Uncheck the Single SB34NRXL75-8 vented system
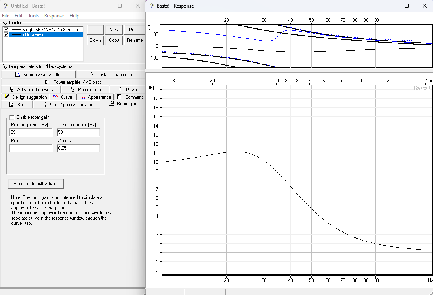 (6, 30)
